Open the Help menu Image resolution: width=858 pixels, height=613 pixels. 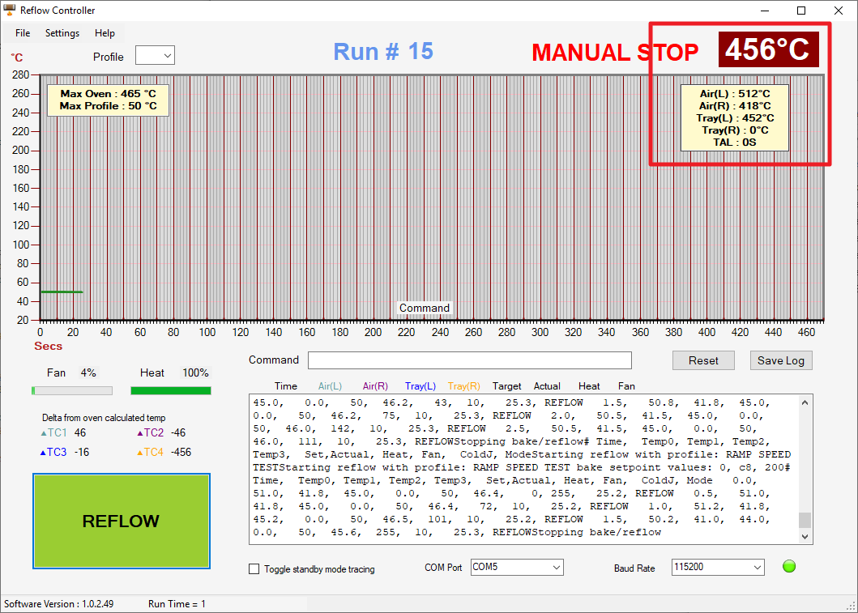click(x=105, y=33)
